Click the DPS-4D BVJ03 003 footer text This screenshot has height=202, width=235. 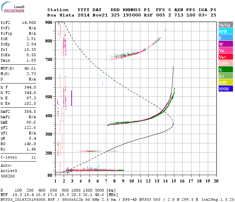coord(141,200)
